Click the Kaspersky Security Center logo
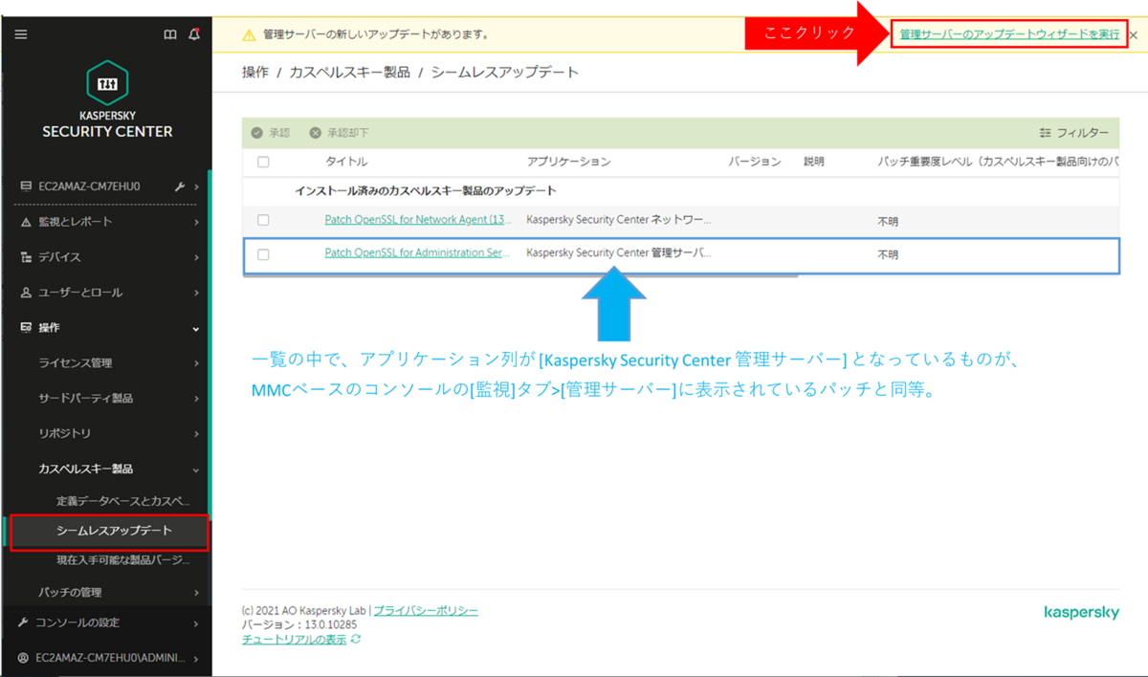 [x=106, y=99]
